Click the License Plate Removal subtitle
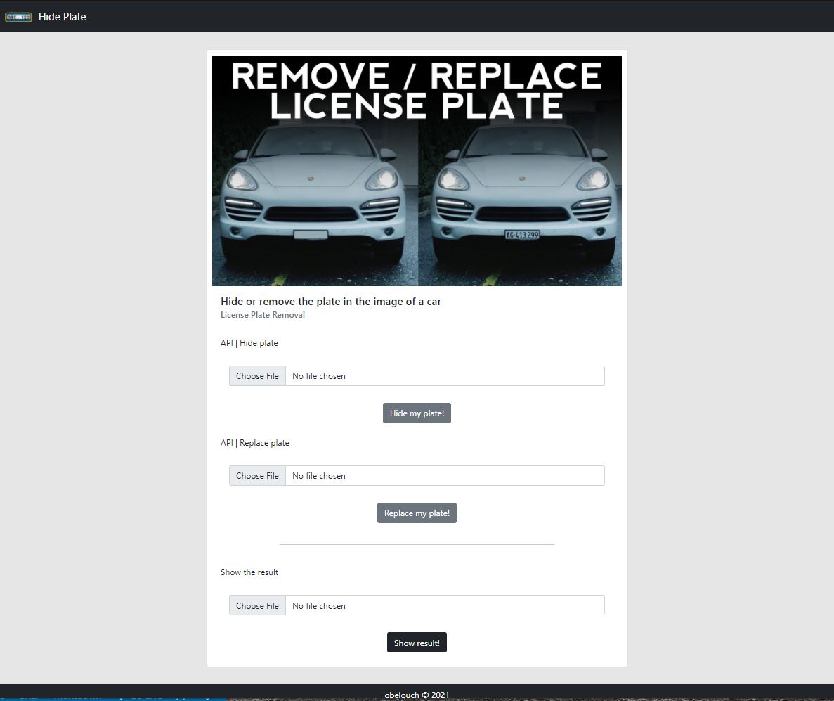 (x=263, y=315)
